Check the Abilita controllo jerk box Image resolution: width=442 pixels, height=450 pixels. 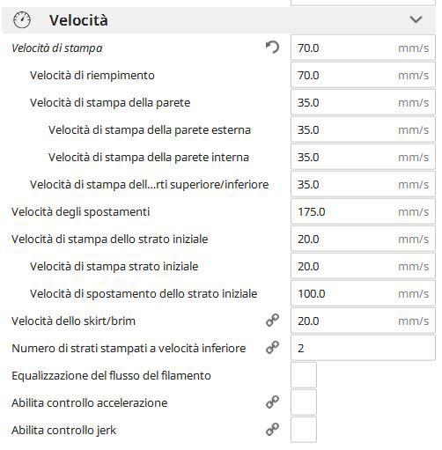304,430
